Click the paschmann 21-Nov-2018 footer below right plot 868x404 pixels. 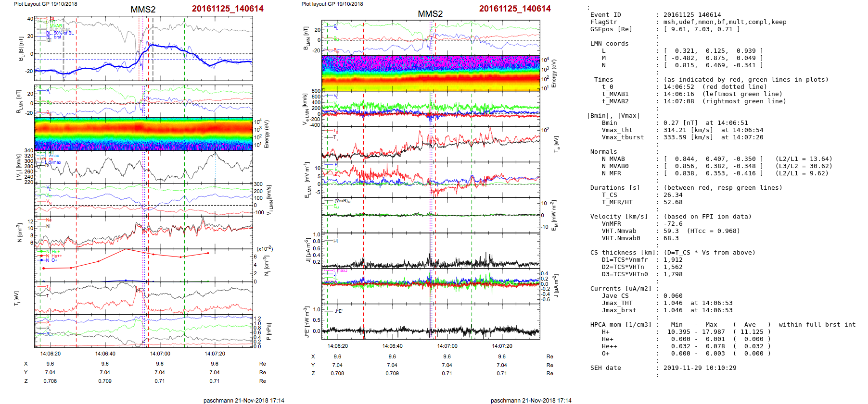click(531, 400)
